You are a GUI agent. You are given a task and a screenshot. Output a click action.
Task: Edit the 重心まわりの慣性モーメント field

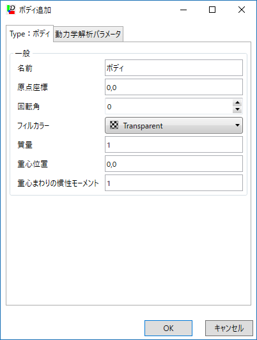tap(174, 183)
